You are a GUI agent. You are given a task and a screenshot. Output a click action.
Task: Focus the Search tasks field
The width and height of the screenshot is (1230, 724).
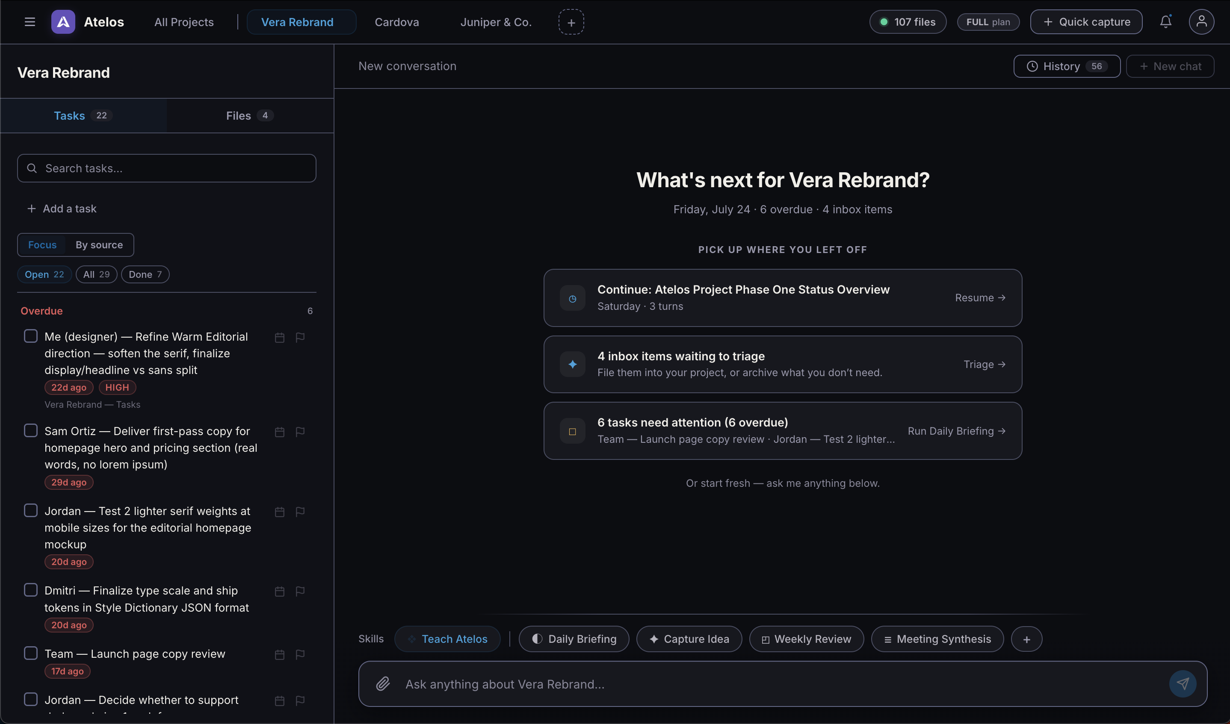166,168
